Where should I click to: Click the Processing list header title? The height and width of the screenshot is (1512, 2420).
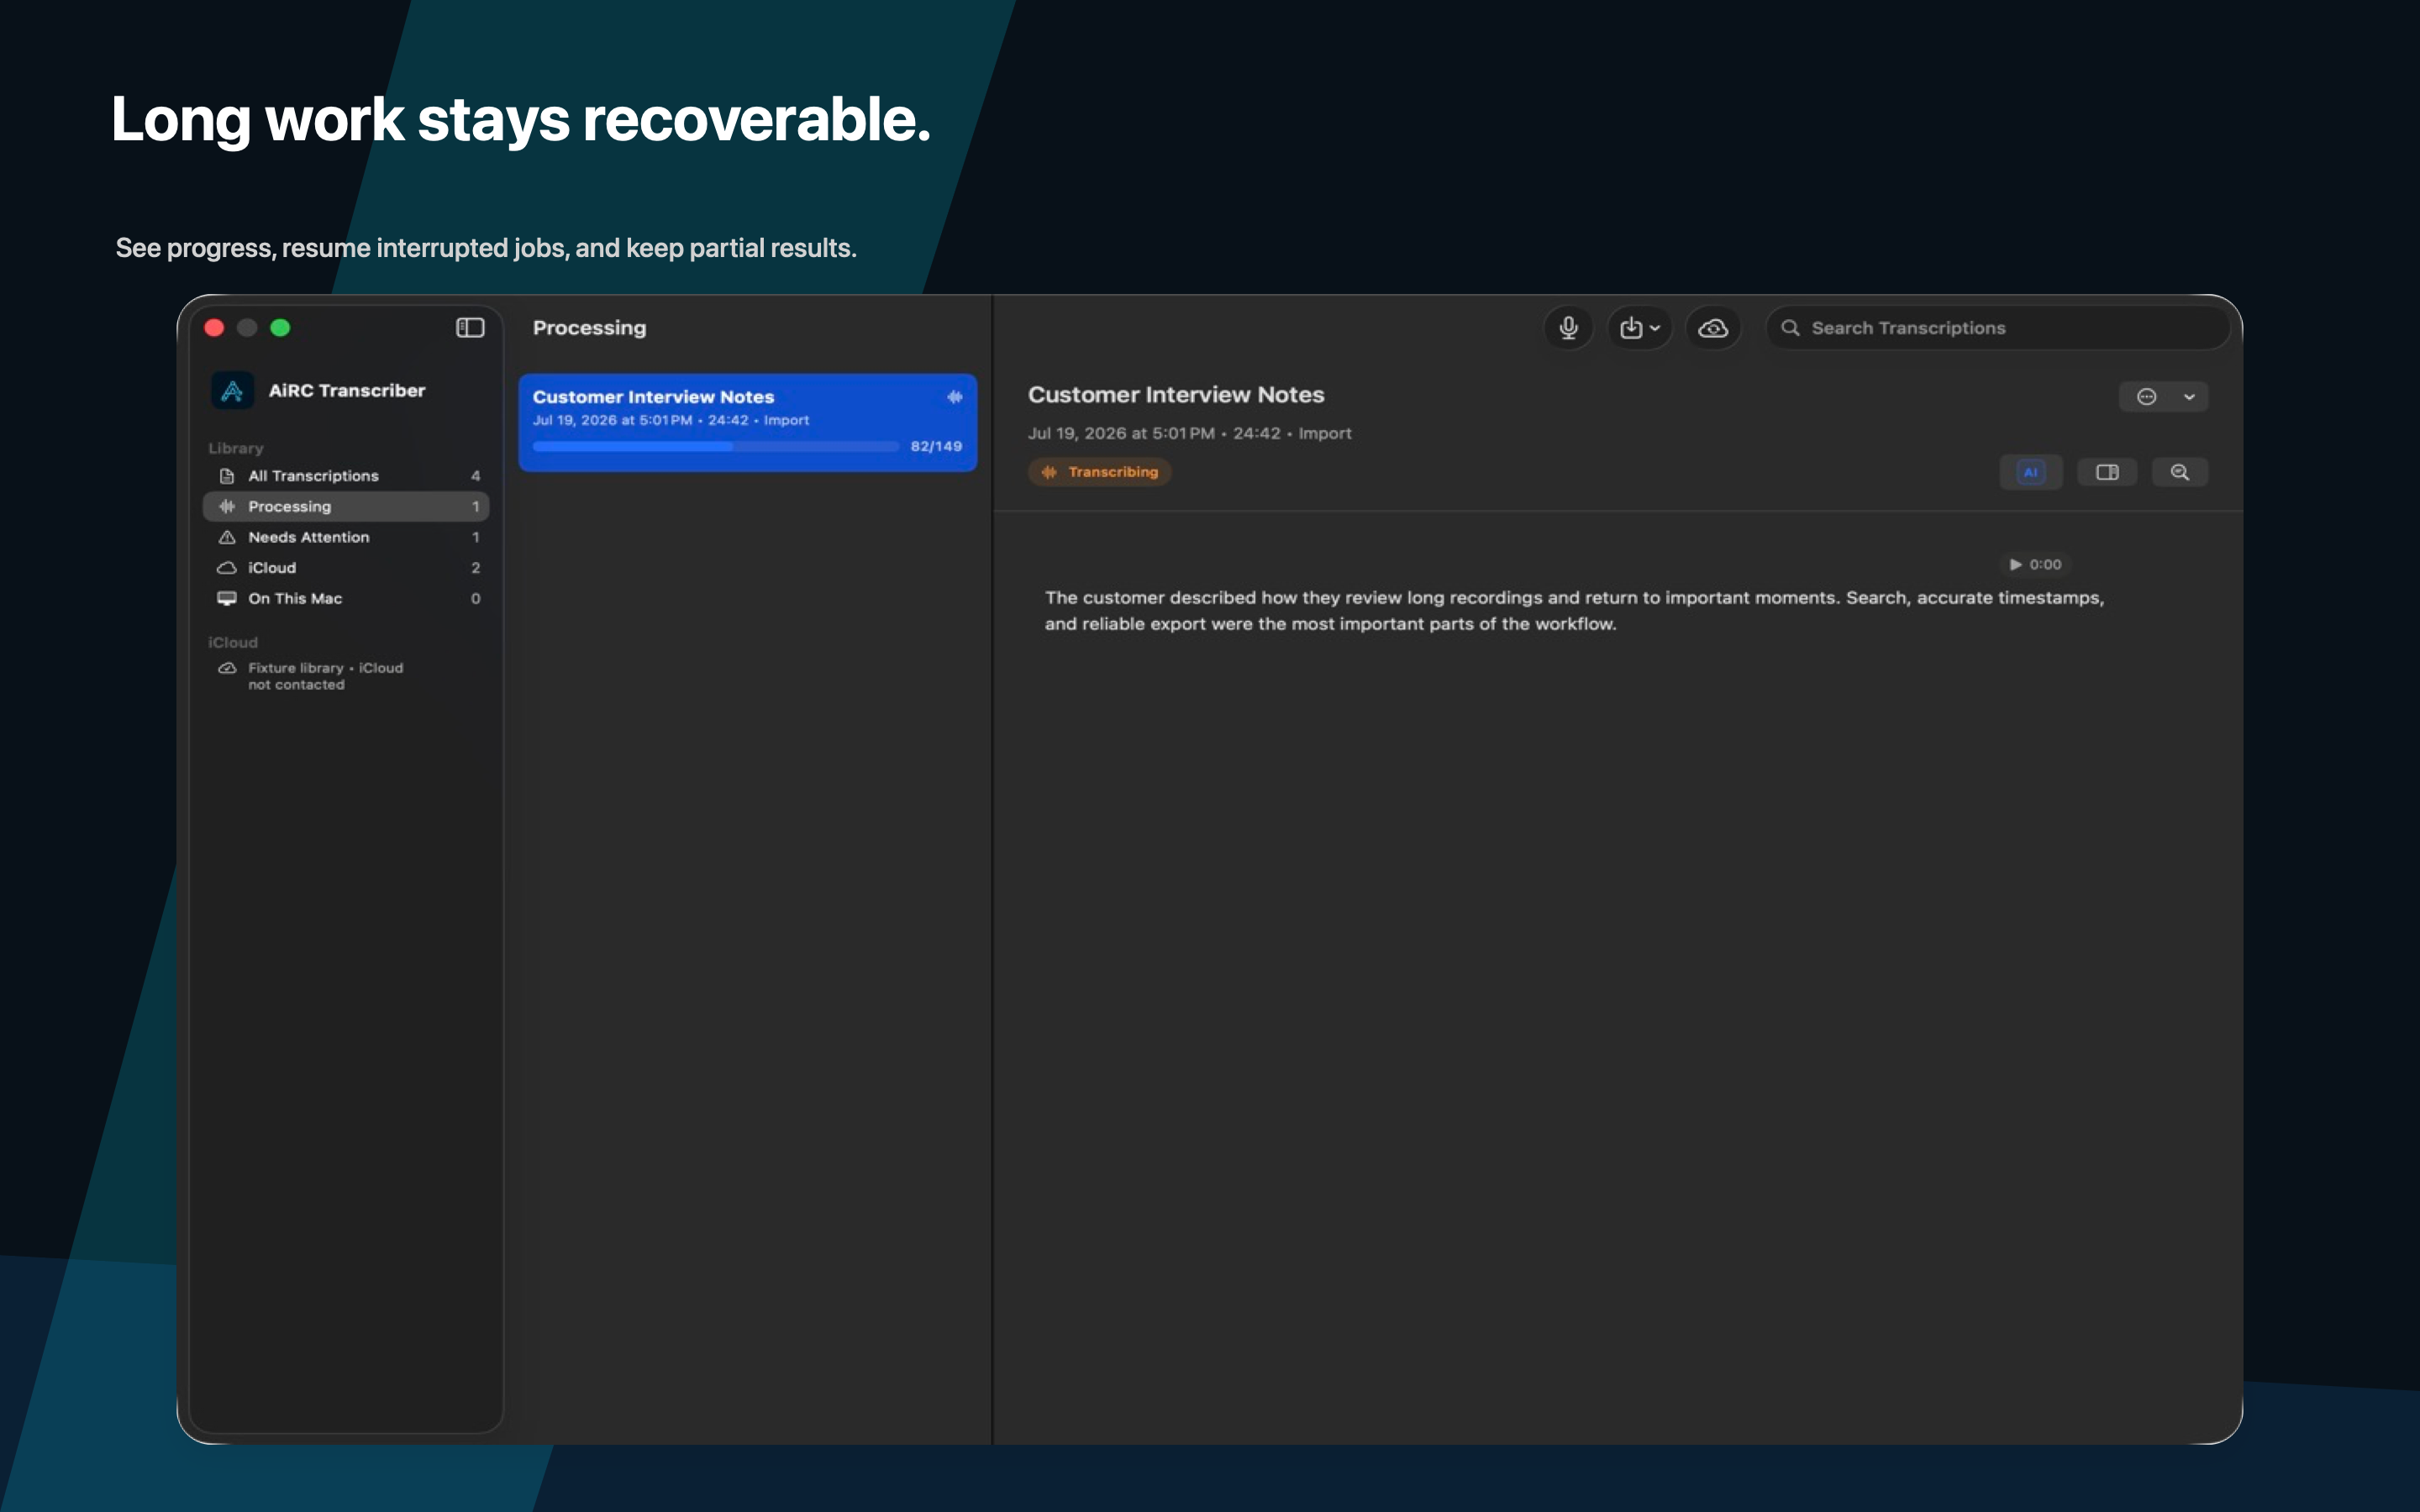(589, 328)
